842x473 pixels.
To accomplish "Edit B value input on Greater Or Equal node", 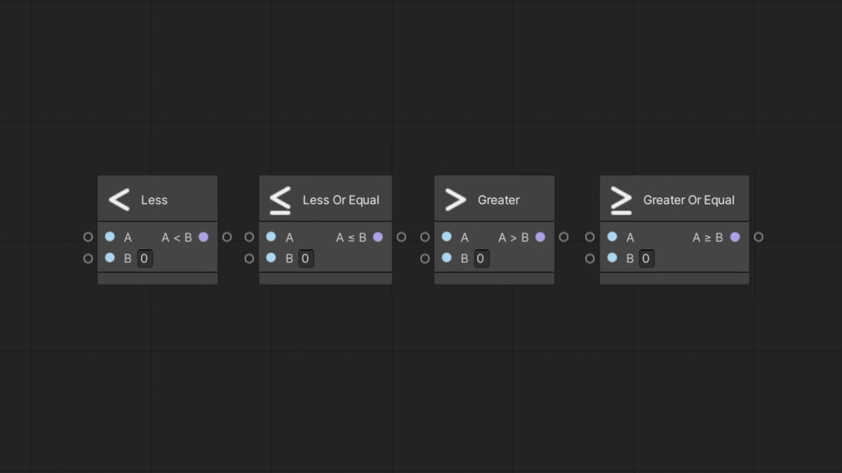I will click(x=646, y=258).
